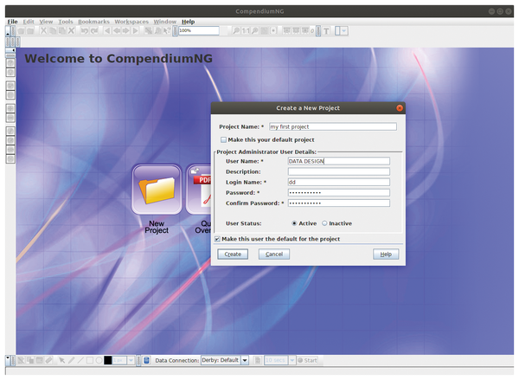519x380 pixels.
Task: Click the Start record icon in bottom toolbar
Action: [x=307, y=360]
